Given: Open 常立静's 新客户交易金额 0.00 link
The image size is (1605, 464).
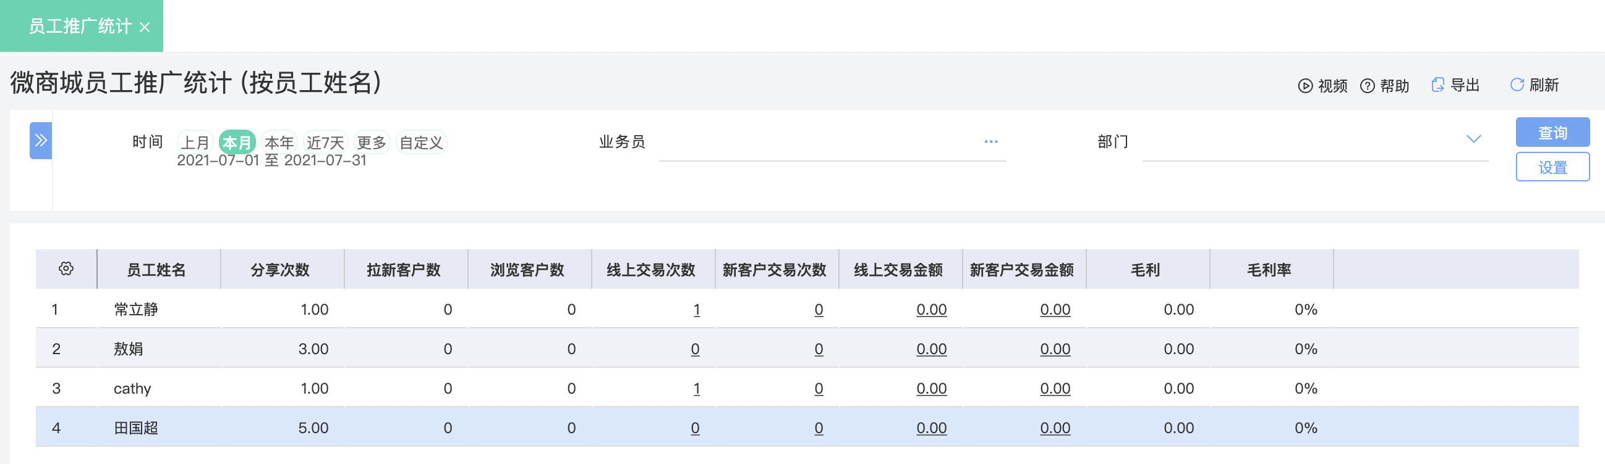Looking at the screenshot, I should pos(1055,310).
